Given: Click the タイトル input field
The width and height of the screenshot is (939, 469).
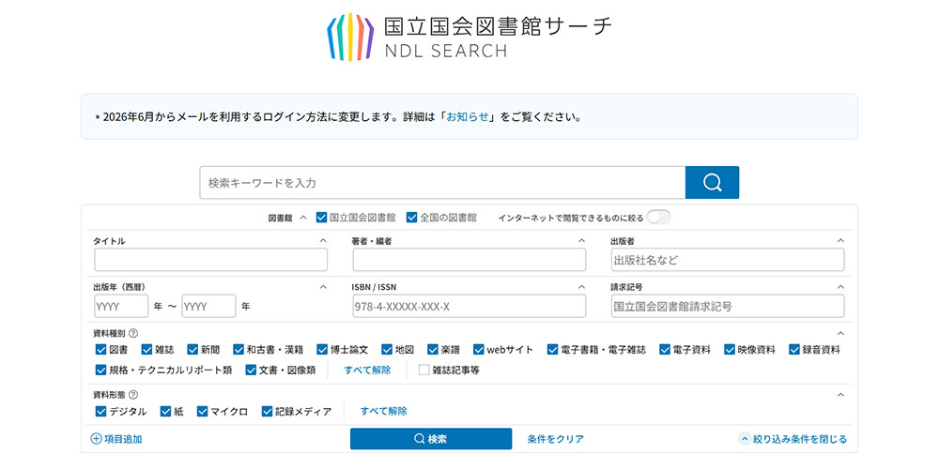Looking at the screenshot, I should point(210,260).
